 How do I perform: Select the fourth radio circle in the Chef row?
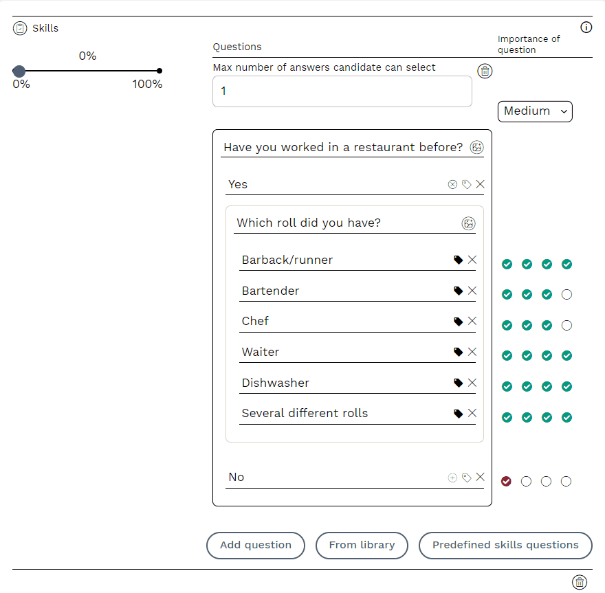coord(566,325)
